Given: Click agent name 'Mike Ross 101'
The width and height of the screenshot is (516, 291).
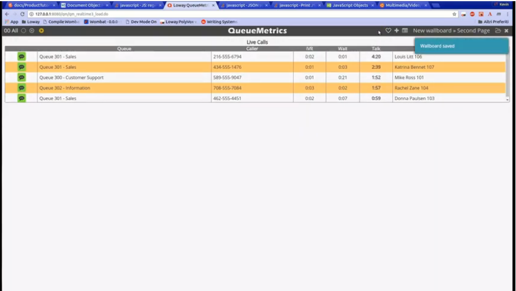Looking at the screenshot, I should [409, 78].
